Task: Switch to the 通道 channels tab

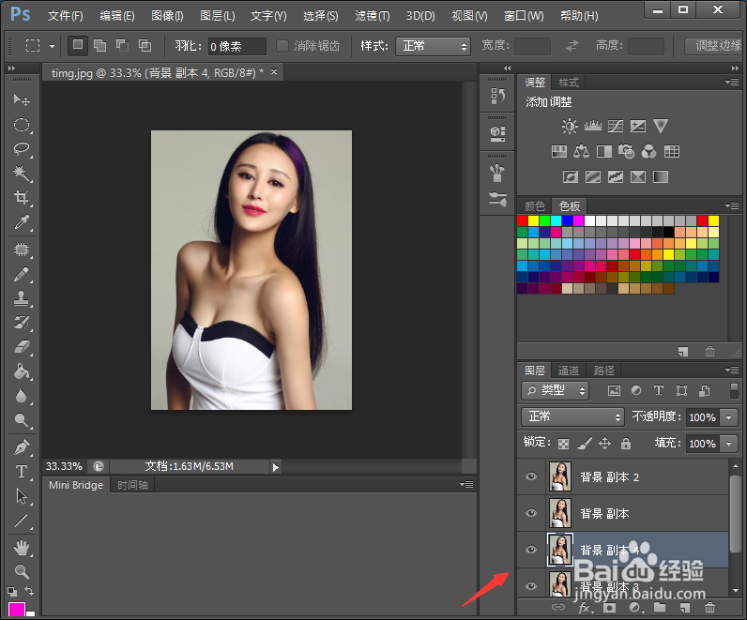Action: pyautogui.click(x=569, y=370)
